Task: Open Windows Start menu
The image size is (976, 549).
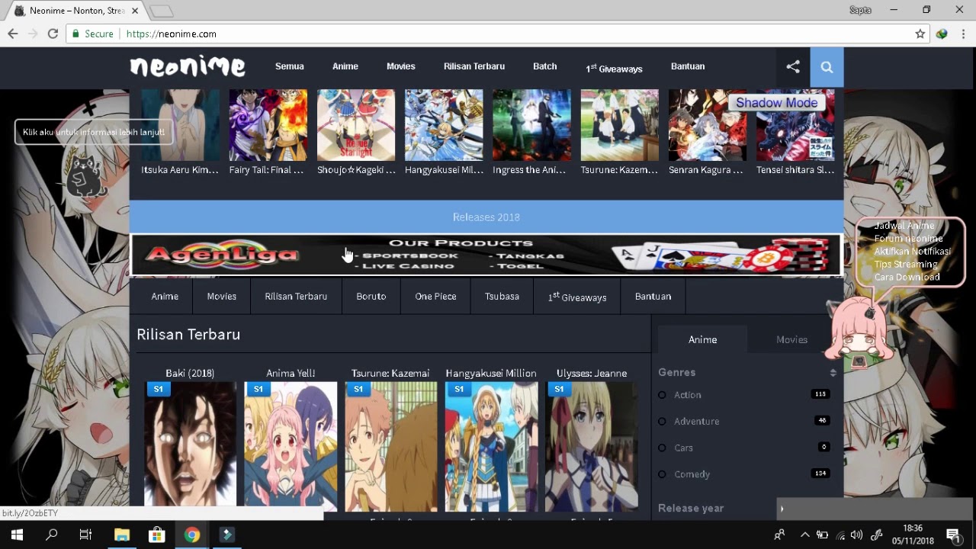Action: pos(17,535)
